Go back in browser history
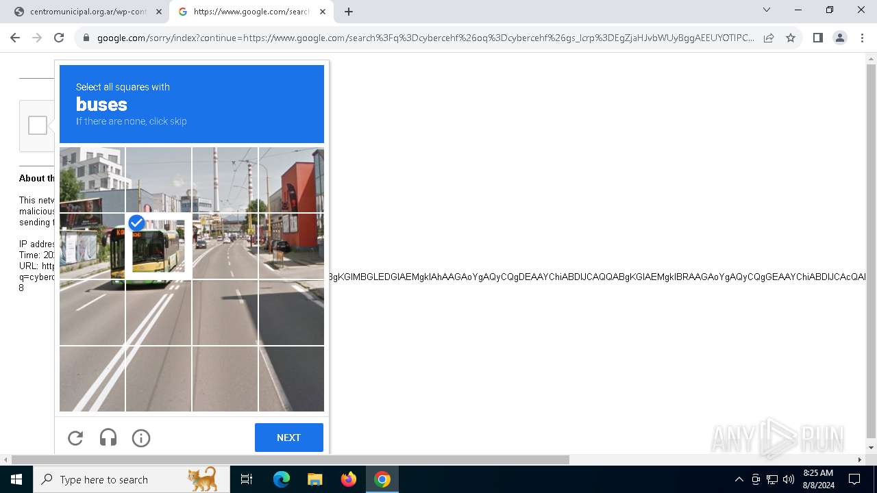This screenshot has height=493, width=877. [15, 38]
